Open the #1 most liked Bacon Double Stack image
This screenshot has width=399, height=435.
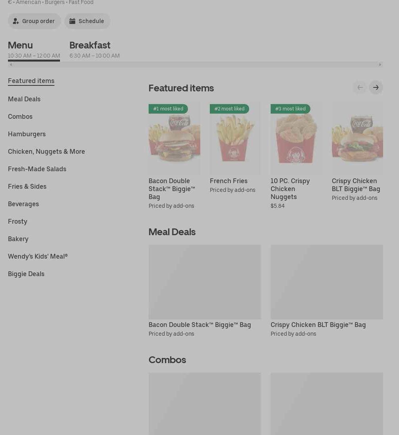tap(174, 138)
